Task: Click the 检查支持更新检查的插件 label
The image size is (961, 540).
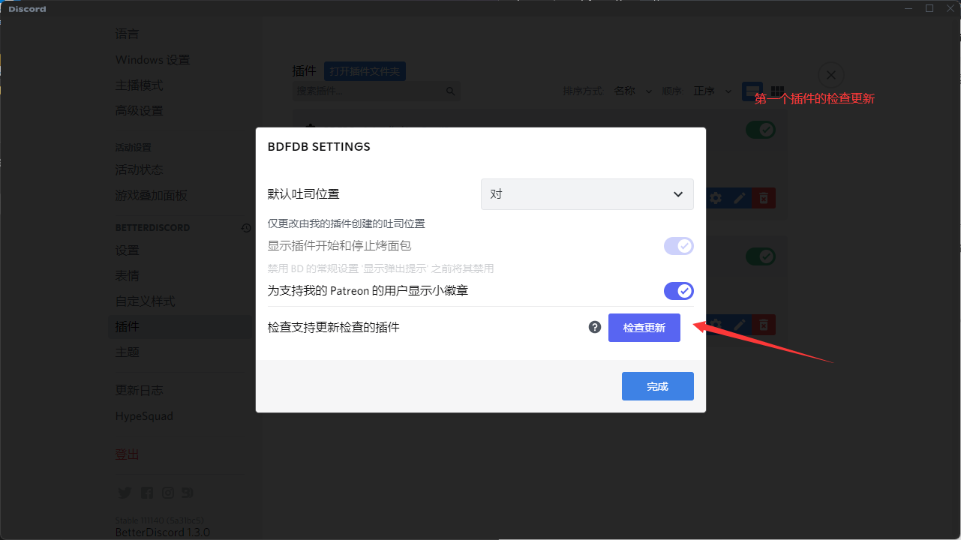Action: [x=334, y=328]
